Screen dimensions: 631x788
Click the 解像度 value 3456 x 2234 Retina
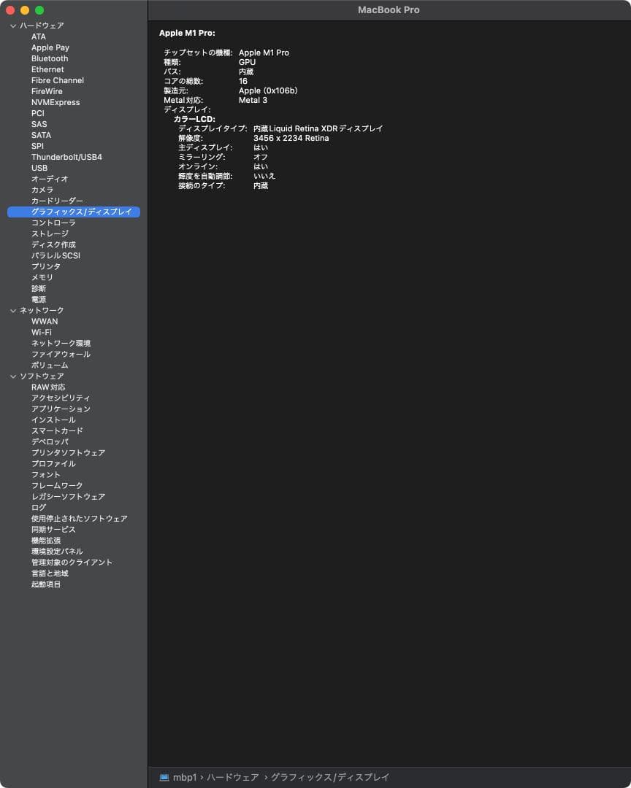point(291,138)
